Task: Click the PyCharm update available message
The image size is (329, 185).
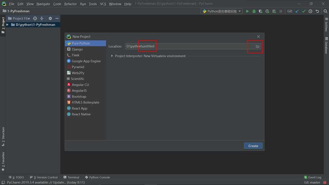Action: (x=46, y=183)
